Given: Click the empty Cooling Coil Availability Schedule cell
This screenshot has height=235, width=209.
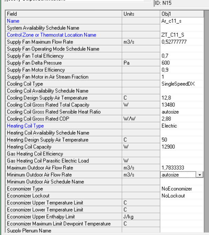Looking at the screenshot, I should click(x=182, y=91).
